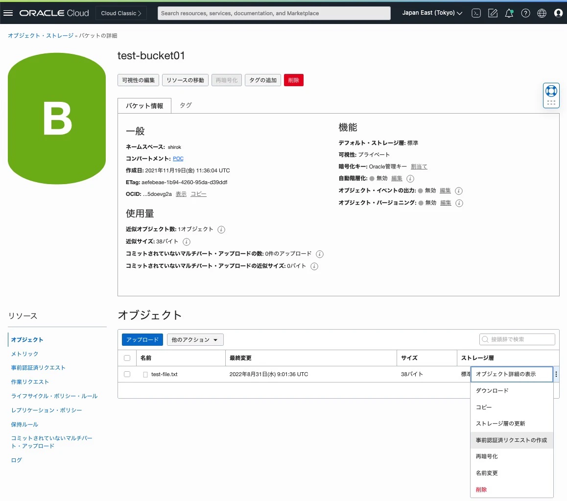Click info icon next to 自動階層化
Viewport: 567px width, 501px height.
click(410, 179)
